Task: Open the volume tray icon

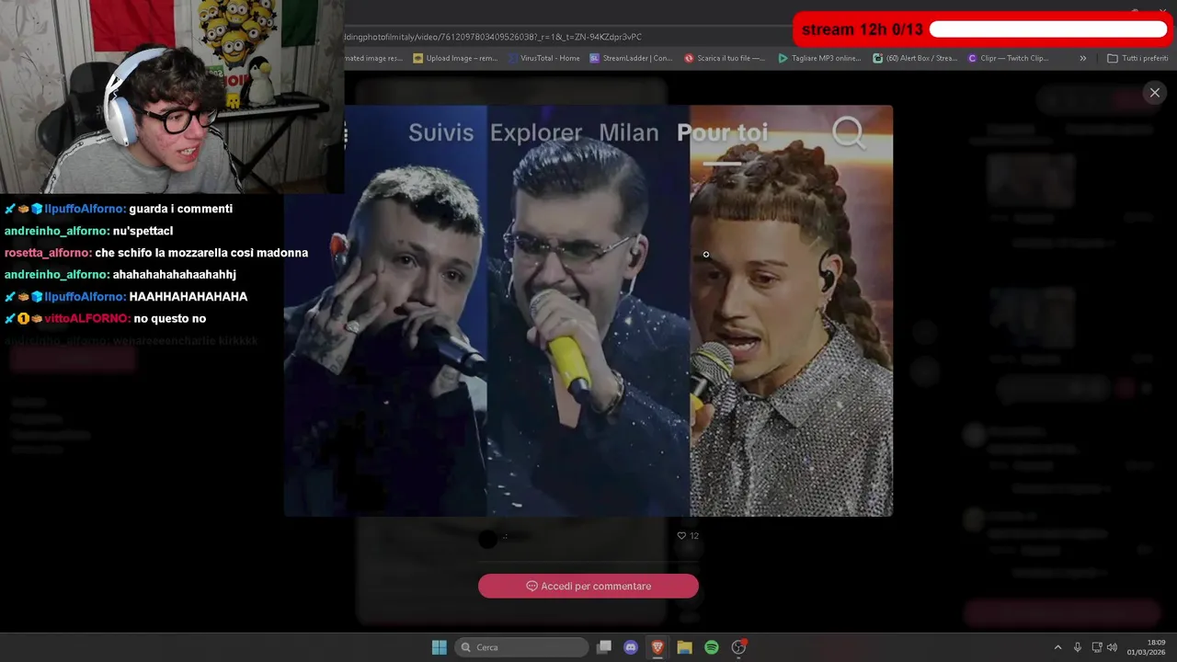Action: coord(1113,647)
